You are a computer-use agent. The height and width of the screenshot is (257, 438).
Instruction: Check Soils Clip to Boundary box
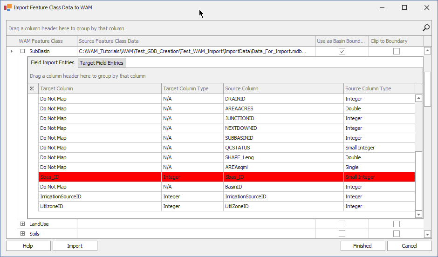tap(397, 234)
